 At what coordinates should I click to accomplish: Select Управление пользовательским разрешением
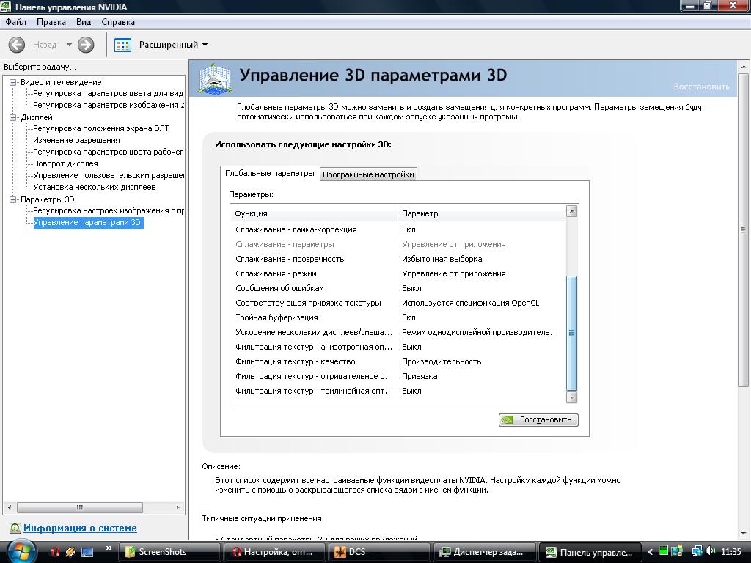coord(109,175)
